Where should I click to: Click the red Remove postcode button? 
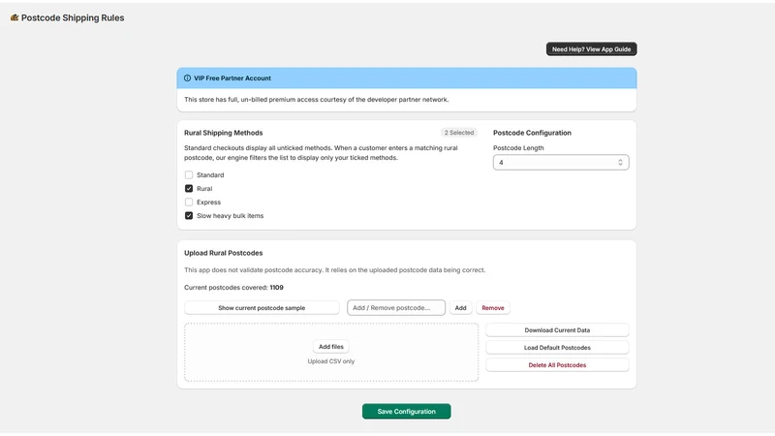coord(493,307)
